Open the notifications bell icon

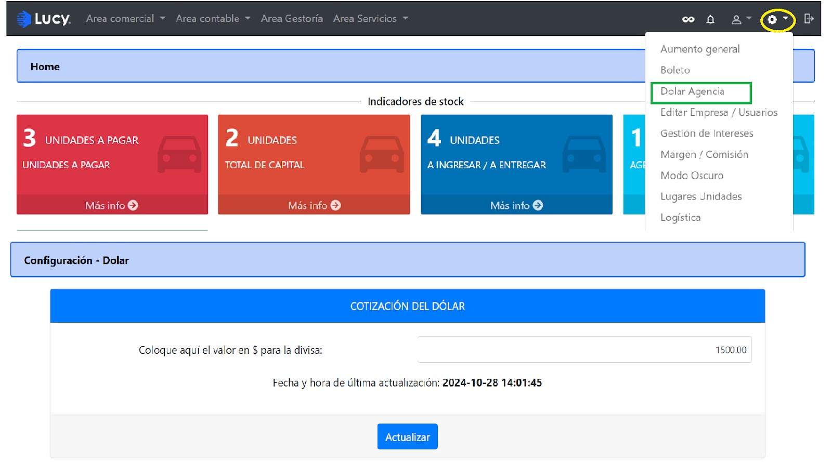coord(710,19)
